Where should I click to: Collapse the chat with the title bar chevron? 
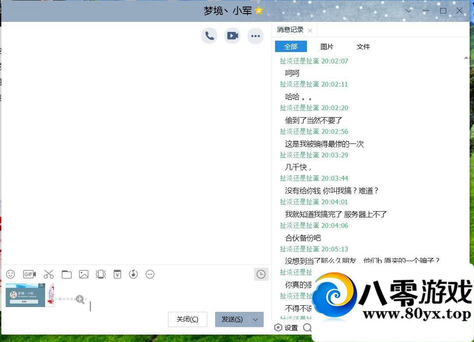pos(408,10)
